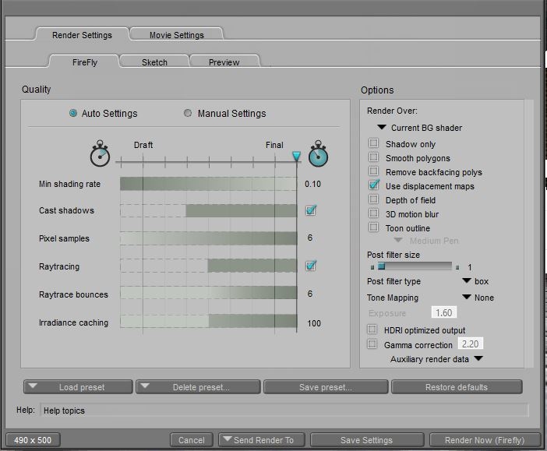Click the Load preset arrow icon
The height and width of the screenshot is (451, 547).
coord(33,386)
